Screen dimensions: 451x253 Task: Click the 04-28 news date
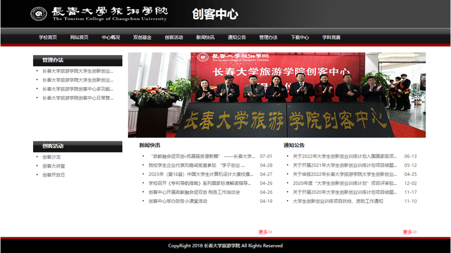266,165
